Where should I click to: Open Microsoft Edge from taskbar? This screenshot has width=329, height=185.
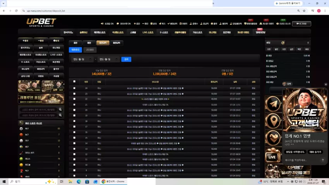pos(79,182)
